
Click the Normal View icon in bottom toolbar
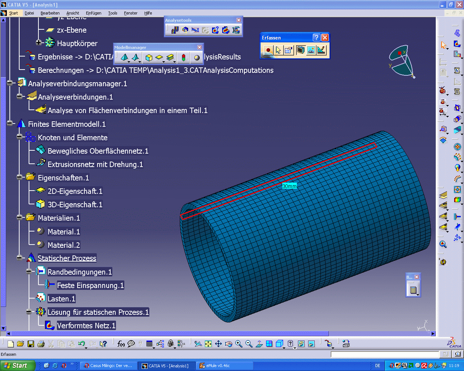click(x=259, y=344)
